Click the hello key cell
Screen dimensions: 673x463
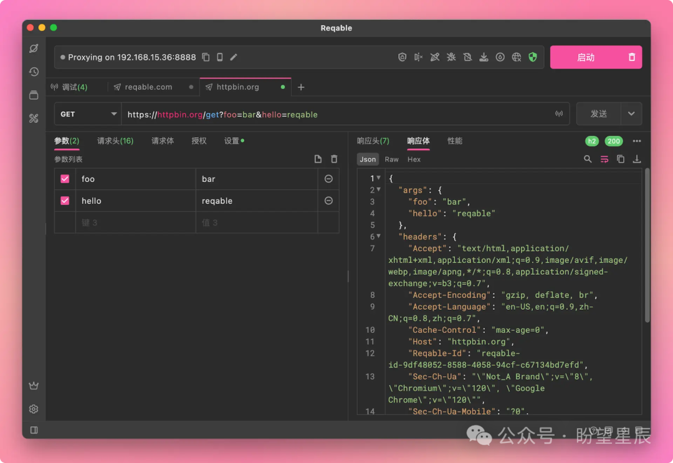pos(136,201)
